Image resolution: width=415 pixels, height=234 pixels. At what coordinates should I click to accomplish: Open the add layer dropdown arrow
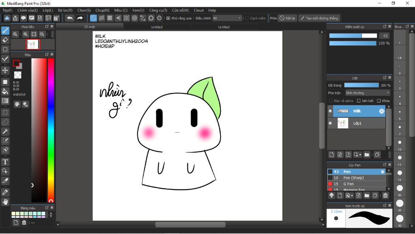coord(360,155)
